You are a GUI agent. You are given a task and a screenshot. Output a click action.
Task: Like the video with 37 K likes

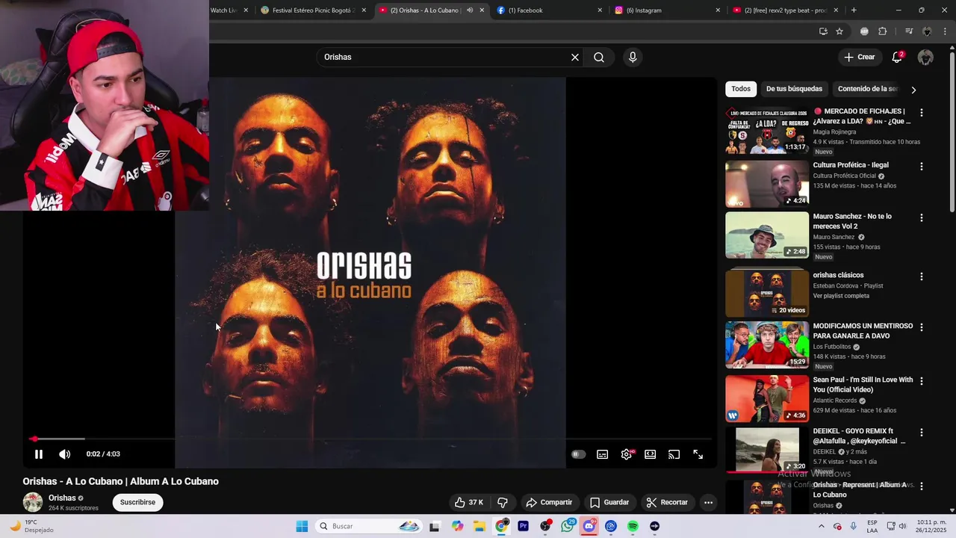coord(469,502)
